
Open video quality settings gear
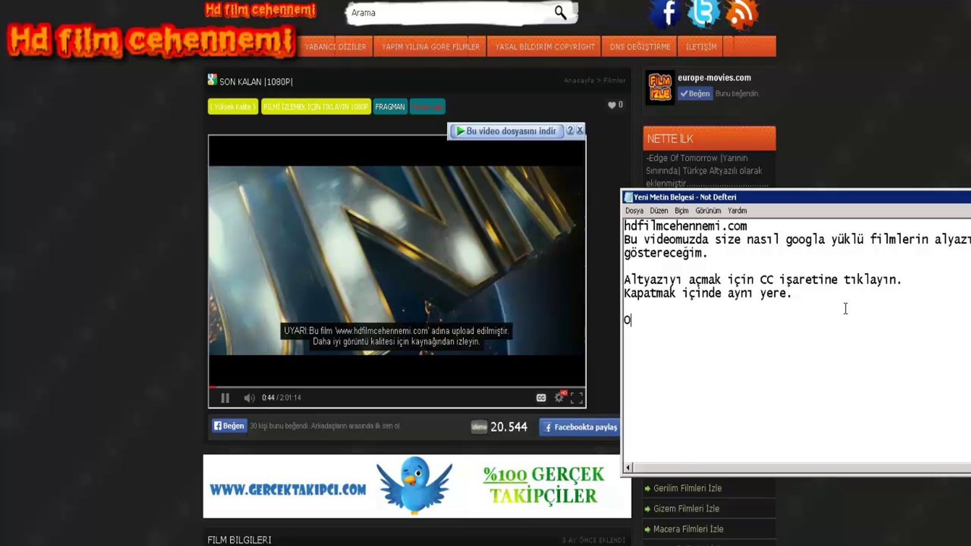(x=559, y=398)
